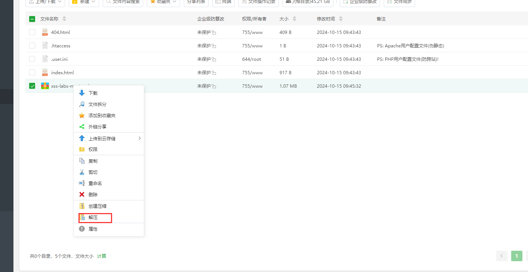Click the 企业级防篡改 column header
This screenshot has width=528, height=272.
[211, 19]
